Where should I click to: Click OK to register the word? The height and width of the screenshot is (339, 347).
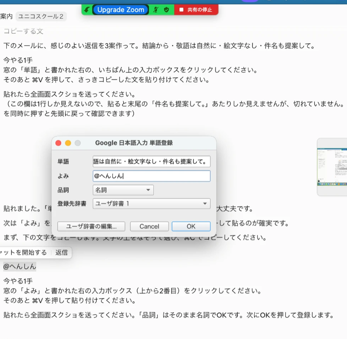point(191,226)
